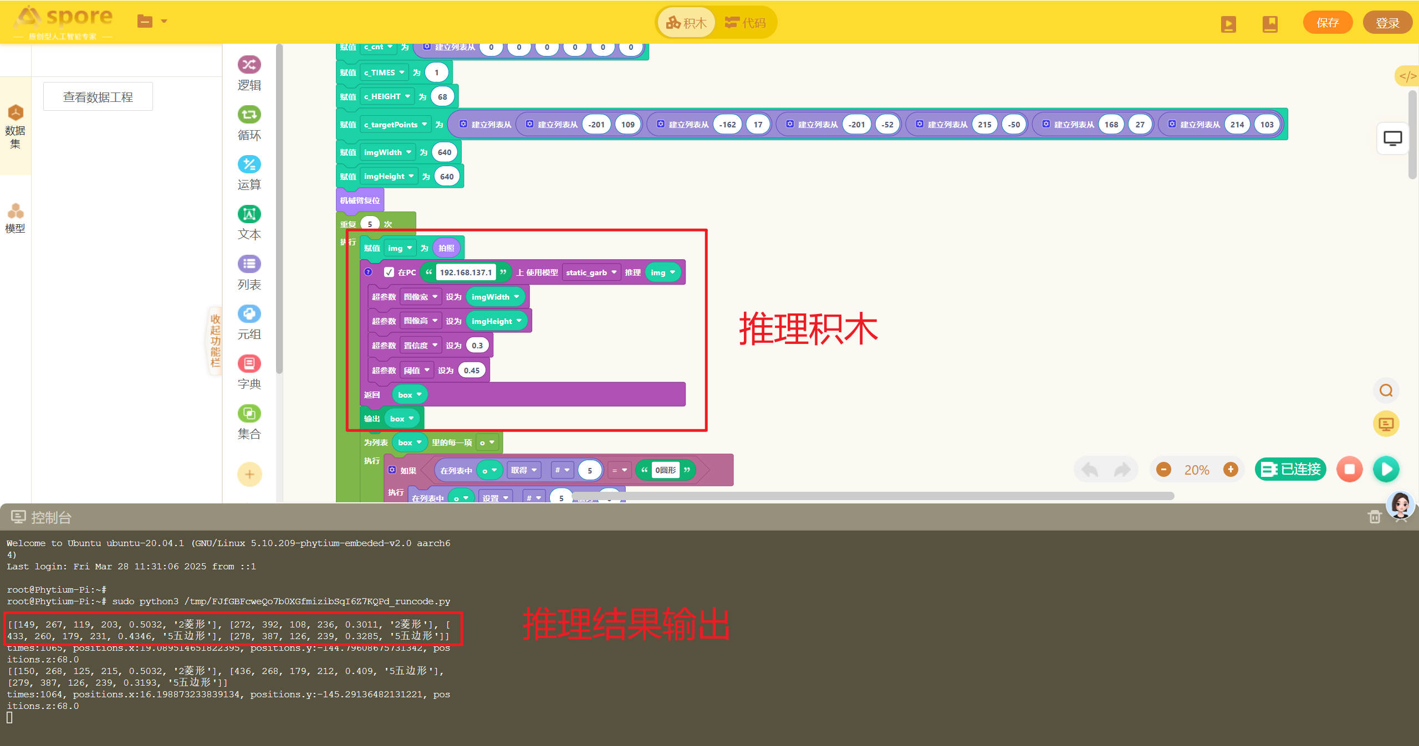Toggle the 在PC inference checkbox
This screenshot has height=746, width=1419.
pos(389,272)
